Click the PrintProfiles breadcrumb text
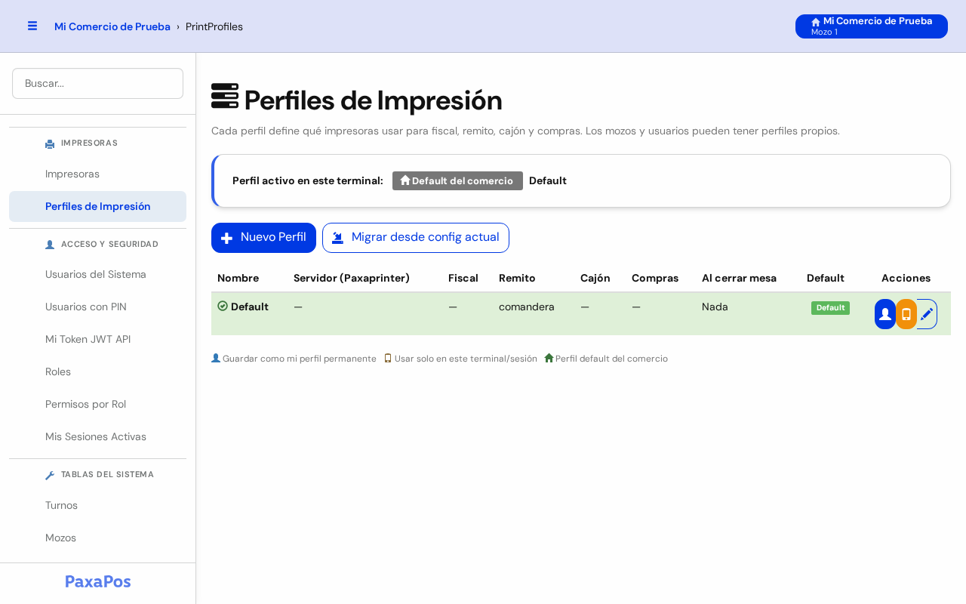966x604 pixels. (x=214, y=26)
